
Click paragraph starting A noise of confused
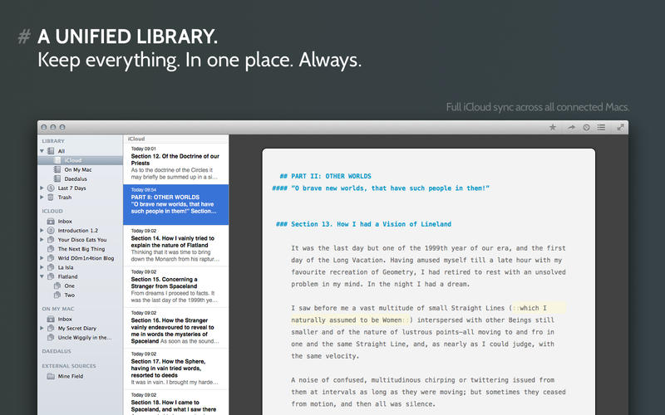click(x=428, y=392)
